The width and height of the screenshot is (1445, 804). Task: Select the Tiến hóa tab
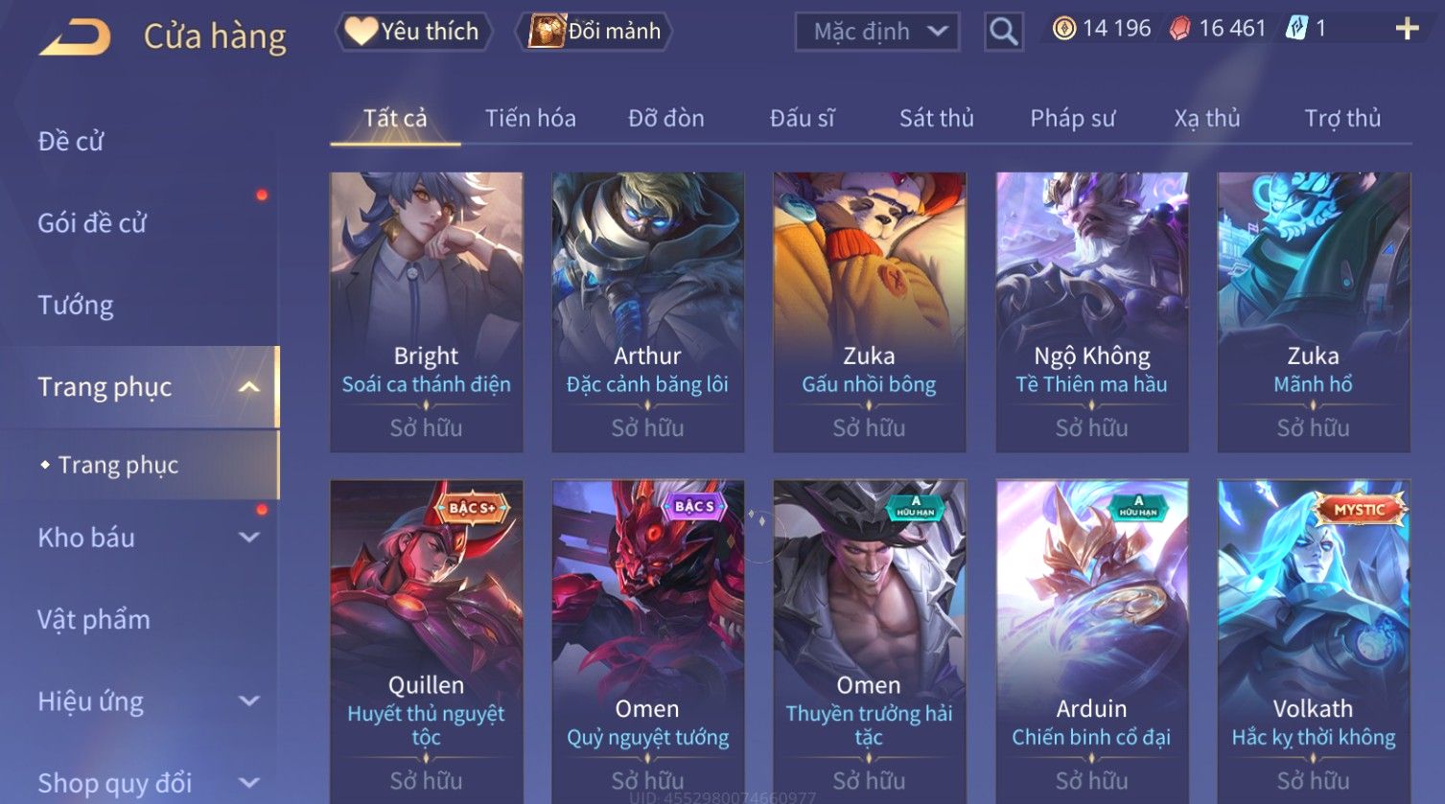click(x=530, y=118)
